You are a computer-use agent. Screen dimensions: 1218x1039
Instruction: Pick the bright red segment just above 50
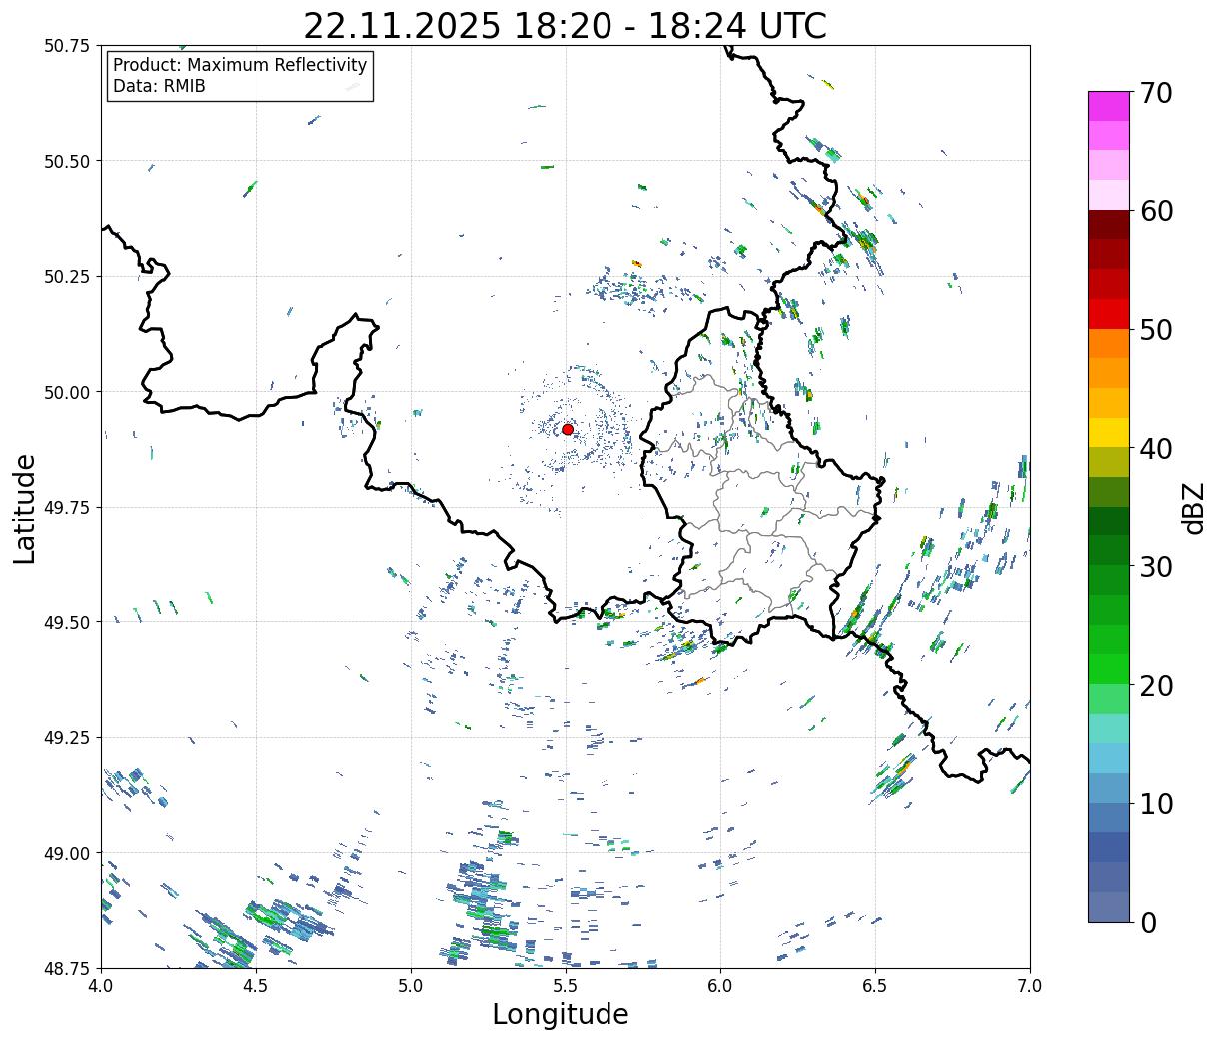point(1109,314)
